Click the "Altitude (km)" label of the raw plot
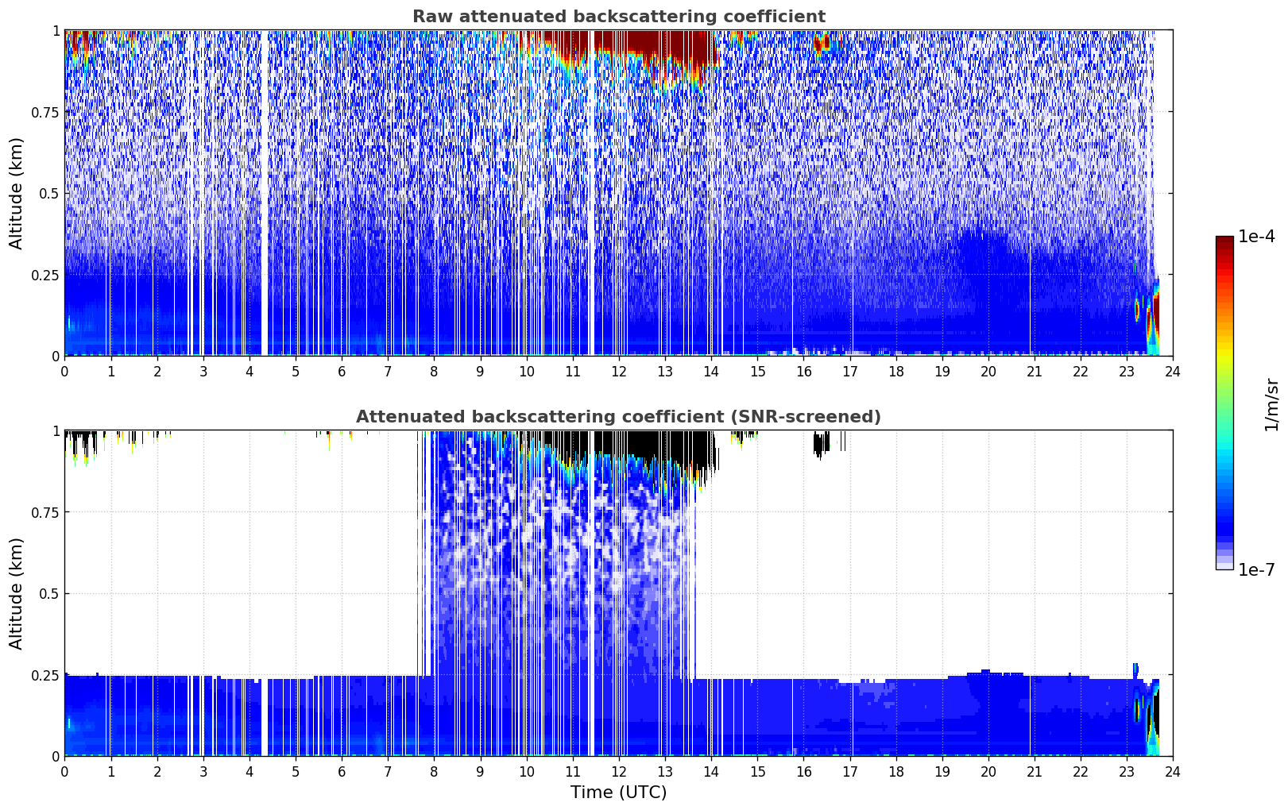 pyautogui.click(x=17, y=193)
